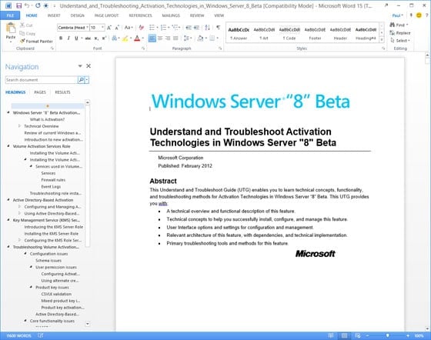The image size is (431, 340).
Task: Click the Copy button
Action: coord(27,34)
